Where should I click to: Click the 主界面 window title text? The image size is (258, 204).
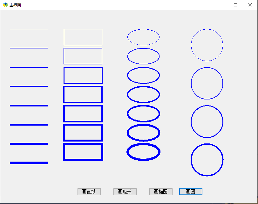click(x=15, y=5)
